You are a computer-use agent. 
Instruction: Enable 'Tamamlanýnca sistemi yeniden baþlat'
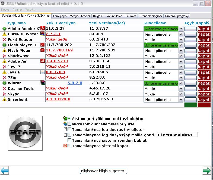tap(69, 140)
